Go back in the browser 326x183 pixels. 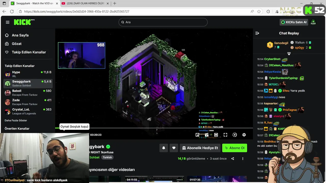4,11
